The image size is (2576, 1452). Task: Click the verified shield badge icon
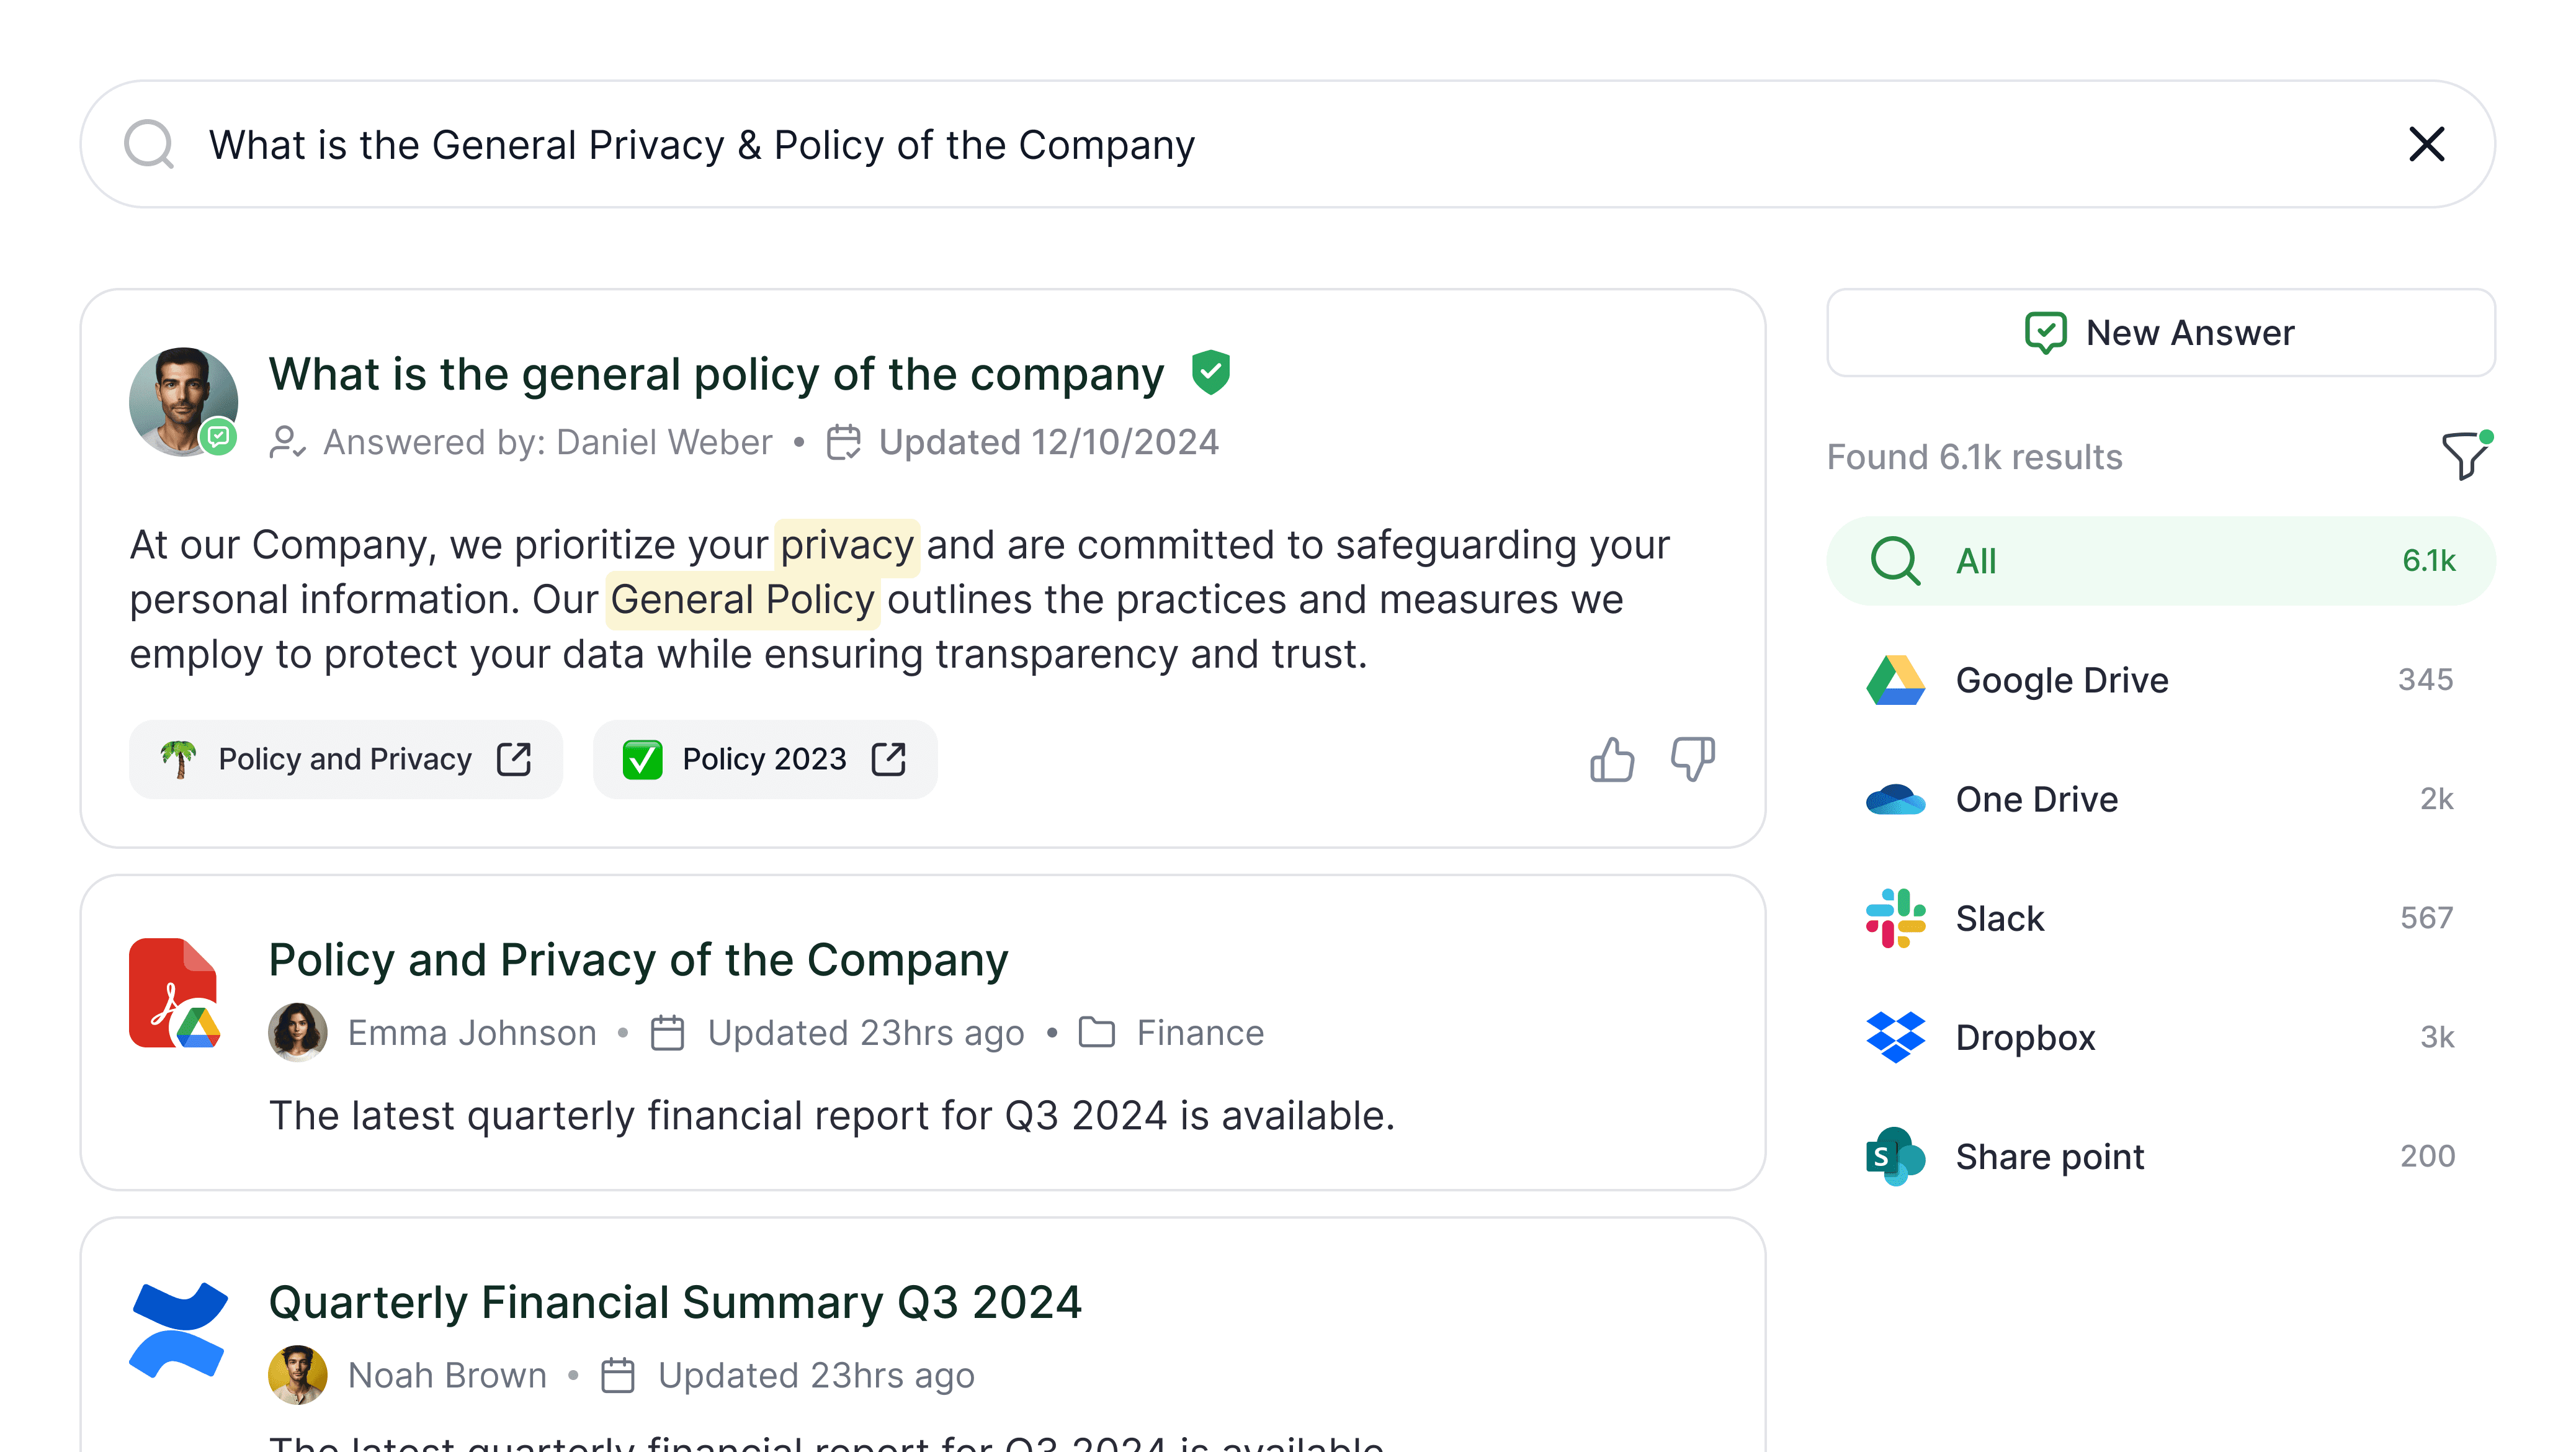click(x=1211, y=373)
